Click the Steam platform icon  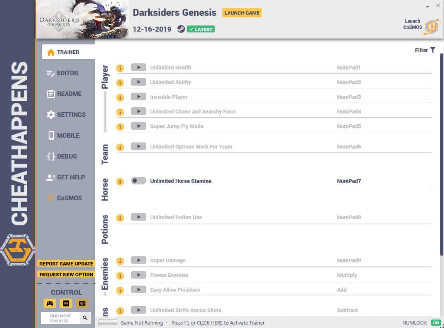(x=181, y=29)
